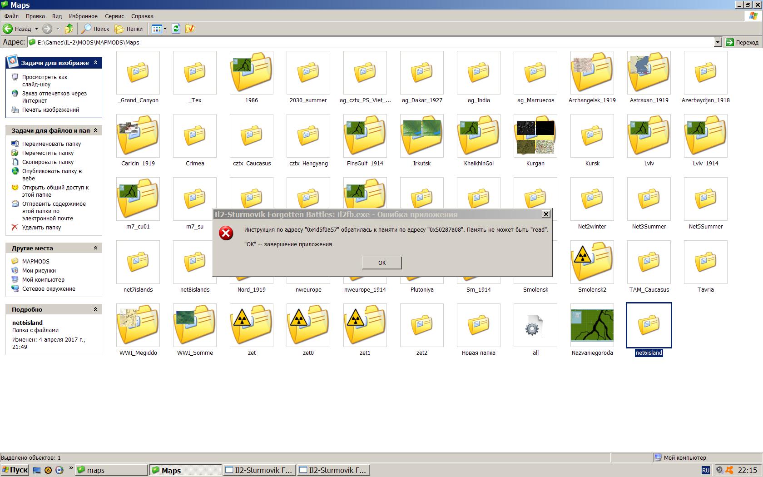Select the net6island folder icon
Screen dimensions: 763x477
649,325
